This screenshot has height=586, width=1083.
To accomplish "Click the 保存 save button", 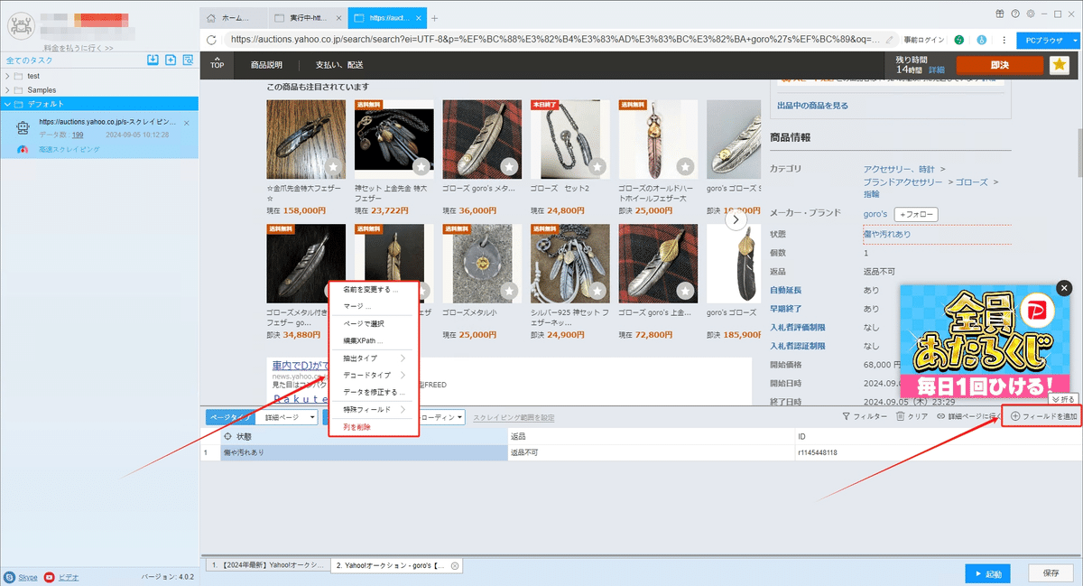I will coord(1051,573).
